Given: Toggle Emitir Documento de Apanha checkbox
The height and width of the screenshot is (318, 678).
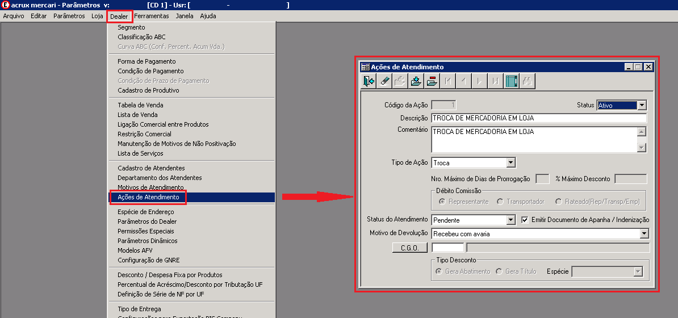Looking at the screenshot, I should 525,220.
